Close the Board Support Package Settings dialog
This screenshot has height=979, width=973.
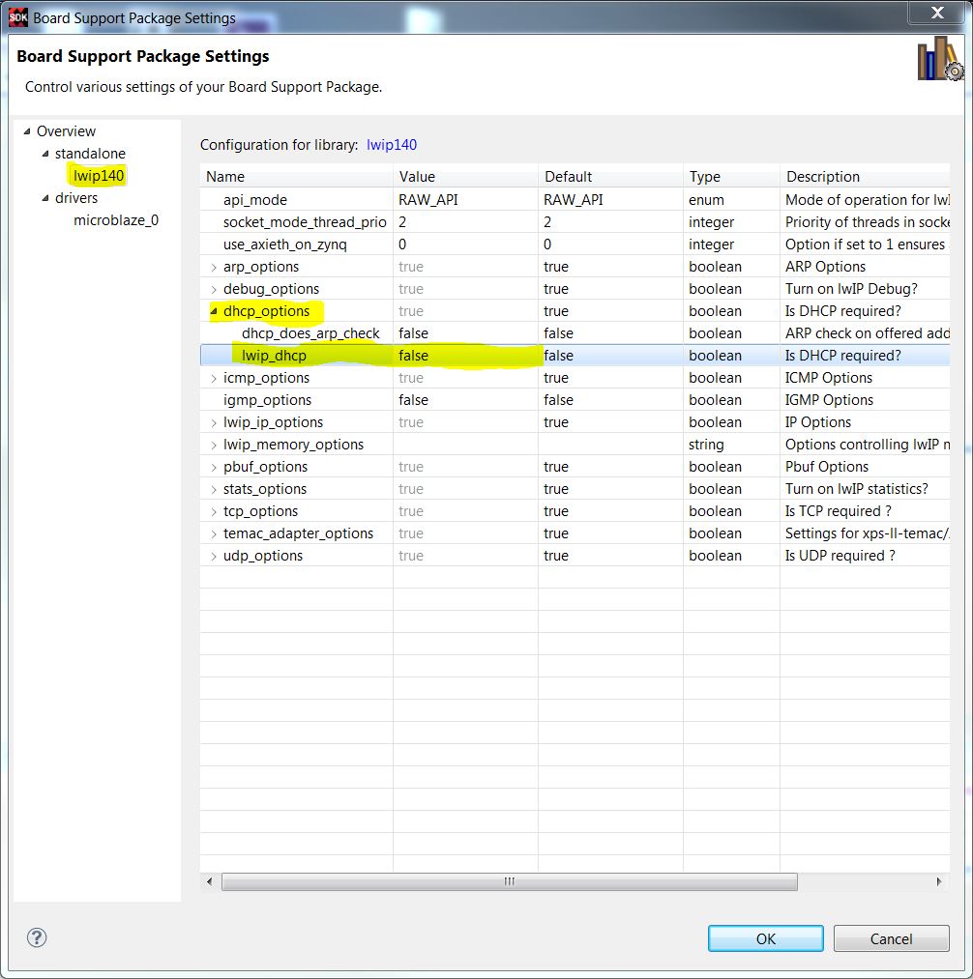[937, 13]
